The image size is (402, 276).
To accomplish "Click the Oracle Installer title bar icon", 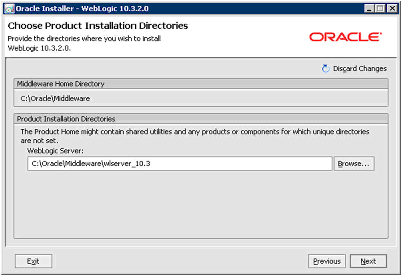I will coord(10,9).
